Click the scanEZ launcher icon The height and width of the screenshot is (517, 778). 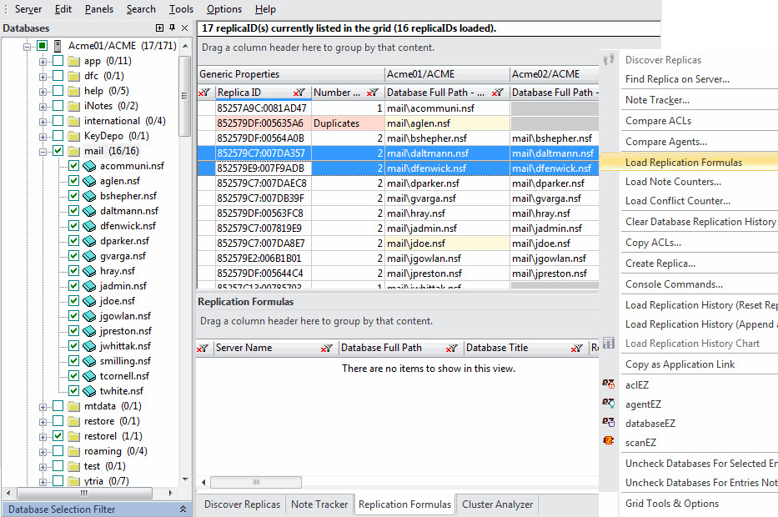click(609, 442)
